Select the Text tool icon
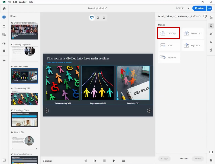This screenshot has height=164, width=215. point(4,26)
